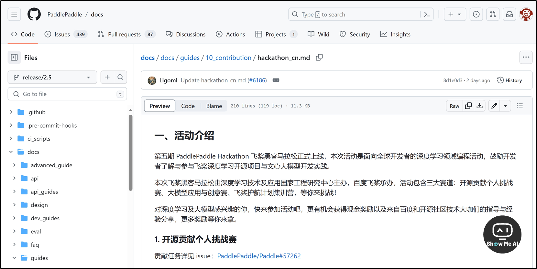Open the Wiki tab
This screenshot has width=537, height=269.
[x=318, y=34]
